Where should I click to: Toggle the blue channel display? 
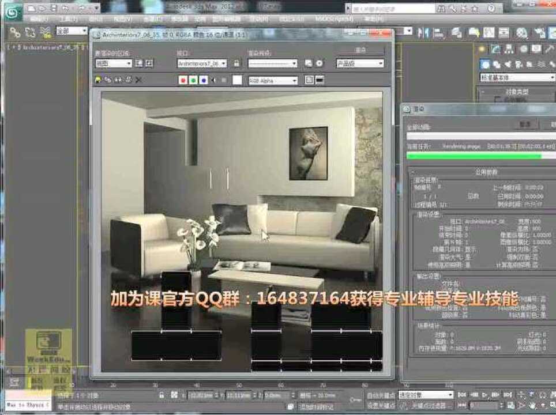[x=204, y=80]
